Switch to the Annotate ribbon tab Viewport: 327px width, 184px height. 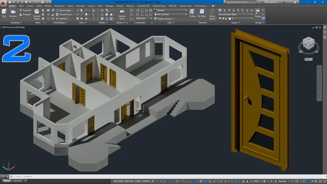click(x=80, y=6)
